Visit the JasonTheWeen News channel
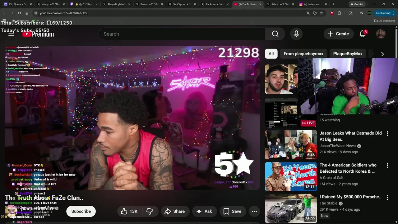This screenshot has height=224, width=398. point(338,146)
